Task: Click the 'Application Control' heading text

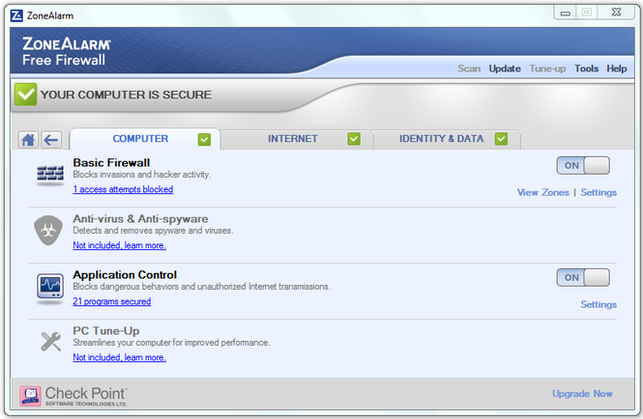Action: (x=125, y=274)
